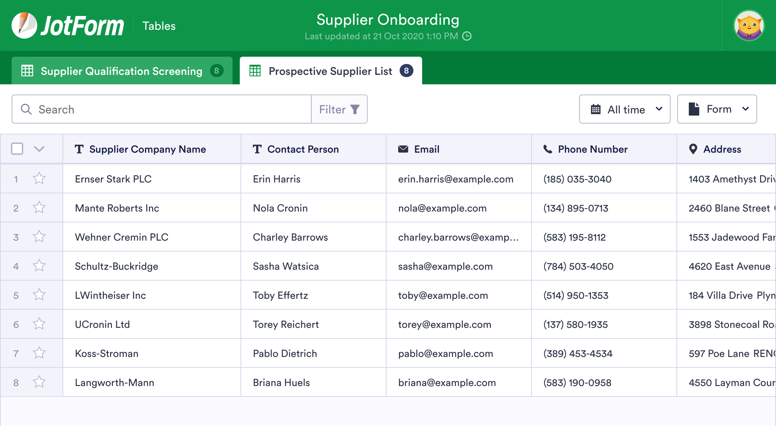Select the Prospective Supplier List tab
This screenshot has width=776, height=426.
point(330,71)
